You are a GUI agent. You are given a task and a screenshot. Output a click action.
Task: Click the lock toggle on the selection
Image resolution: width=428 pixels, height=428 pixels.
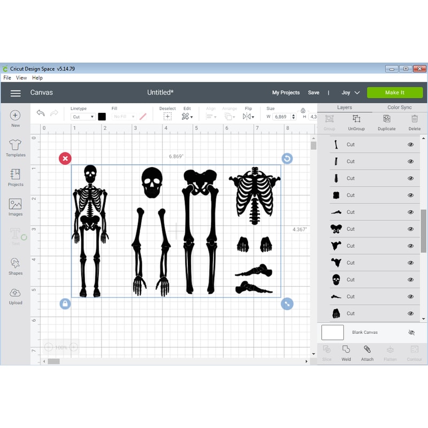[65, 303]
